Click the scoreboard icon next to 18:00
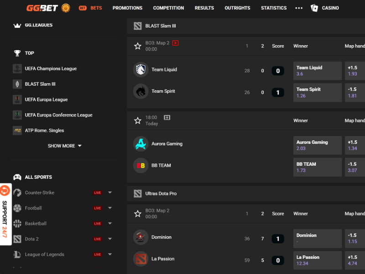Screen dimensions: 365x274 [167, 117]
